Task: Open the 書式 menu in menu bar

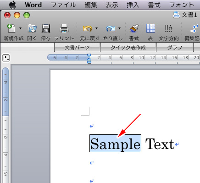Action: (154, 5)
